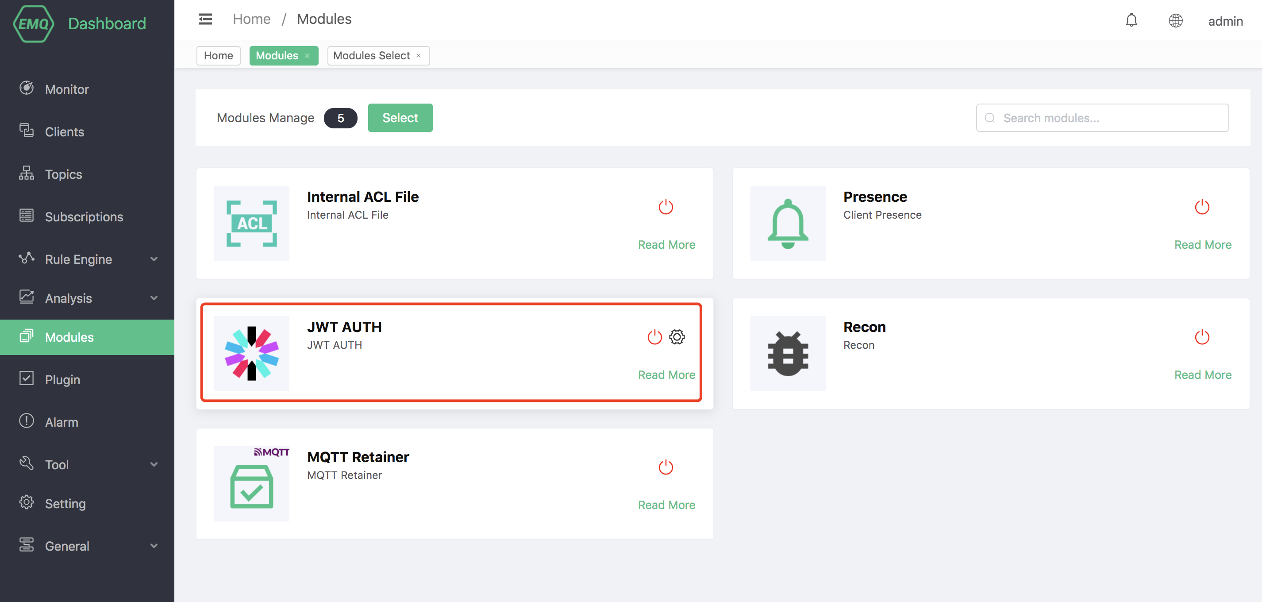Open the Plugin menu item
Image resolution: width=1262 pixels, height=602 pixels.
62,379
